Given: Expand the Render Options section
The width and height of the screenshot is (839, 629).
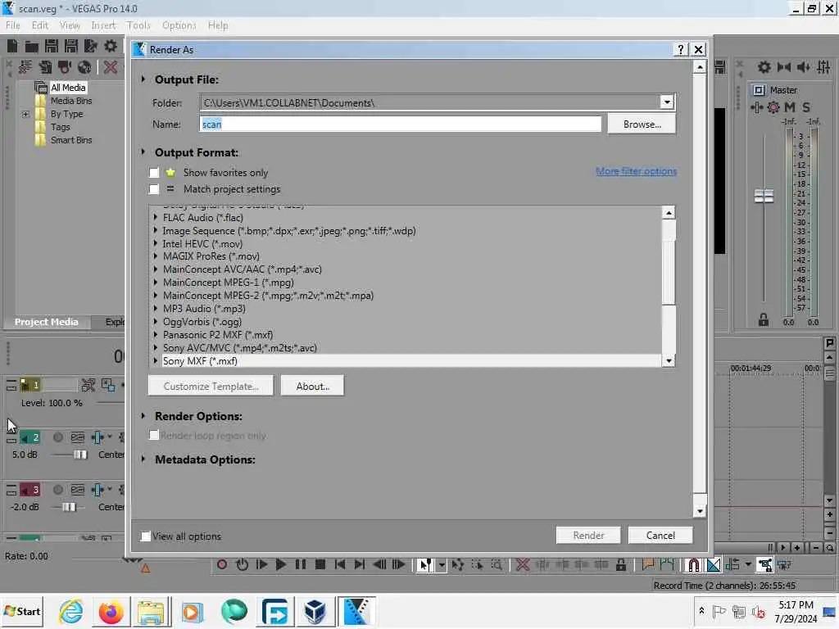Looking at the screenshot, I should point(143,415).
